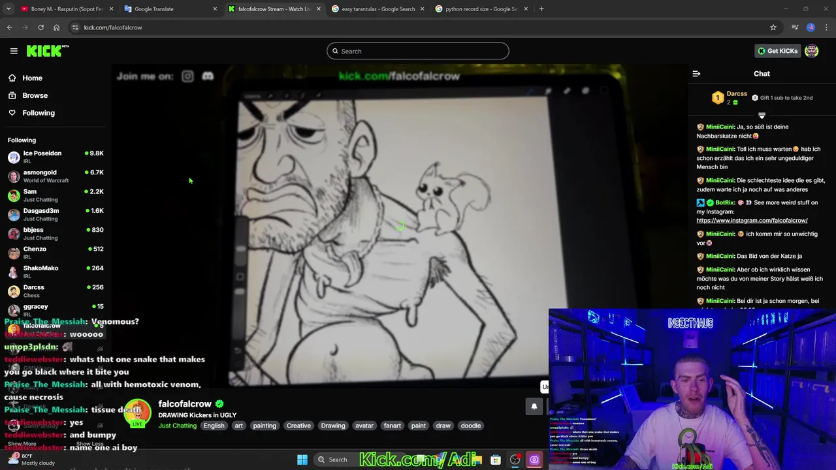The width and height of the screenshot is (836, 470).
Task: Select the avatar tag
Action: tap(364, 426)
